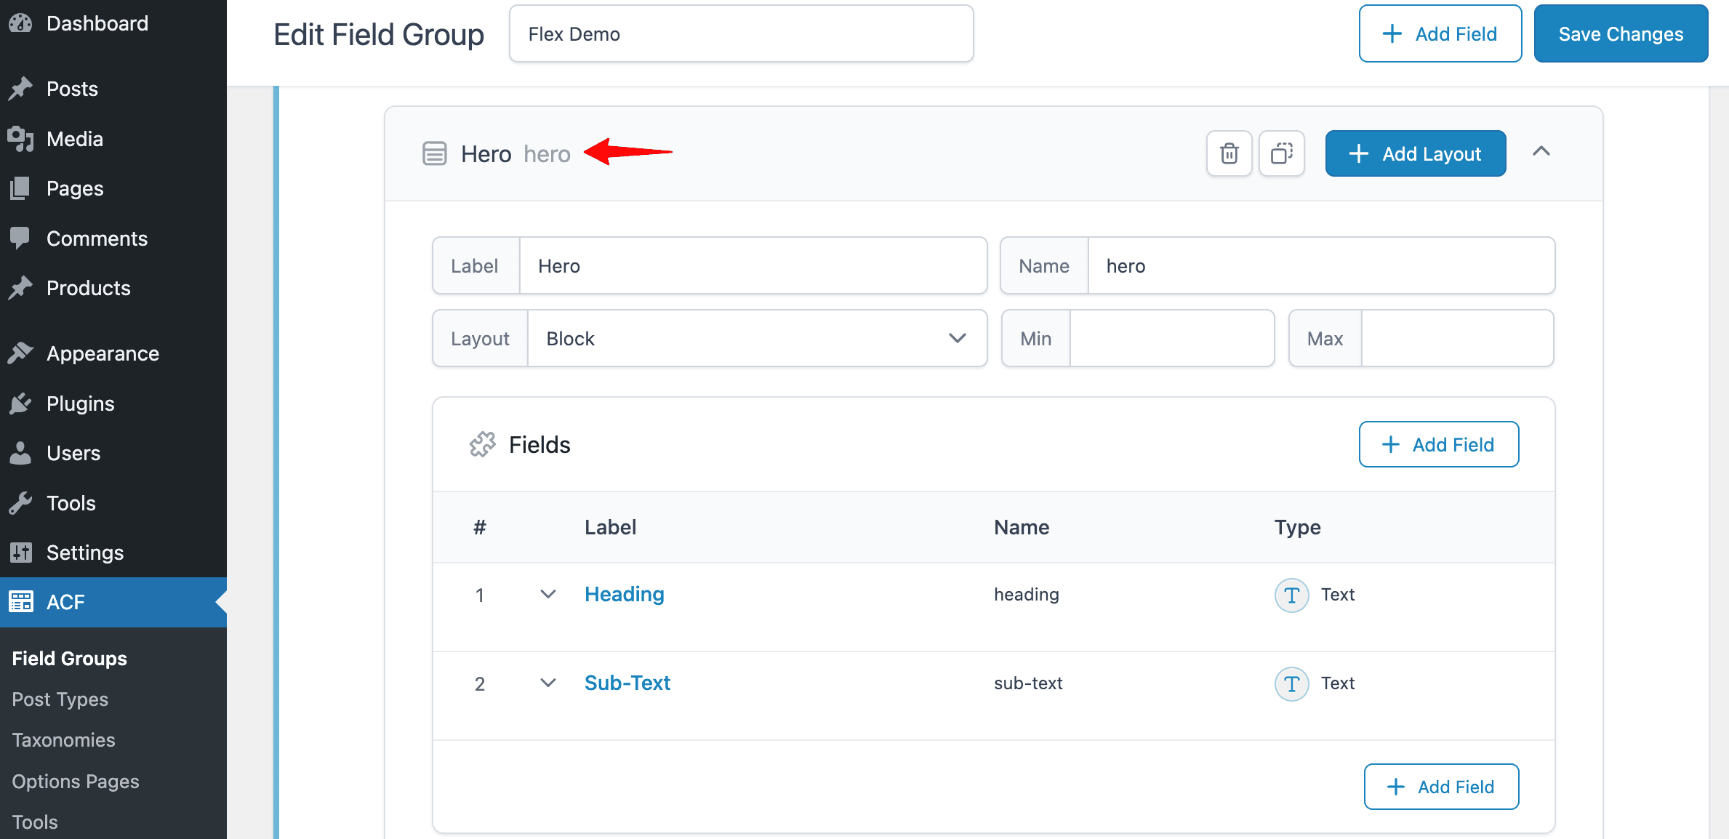Click the Add Field button inside Hero fields
Viewport: 1729px width, 839px height.
tap(1438, 443)
